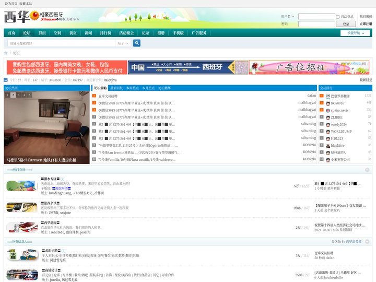Switch slideshow to image 4

24,95
